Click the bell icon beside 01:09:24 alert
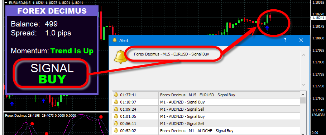This screenshot has height=135, width=326. pos(116,109)
